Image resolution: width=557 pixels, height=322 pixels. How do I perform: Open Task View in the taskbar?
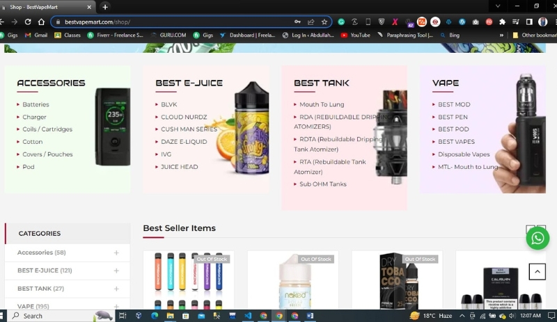tap(123, 316)
